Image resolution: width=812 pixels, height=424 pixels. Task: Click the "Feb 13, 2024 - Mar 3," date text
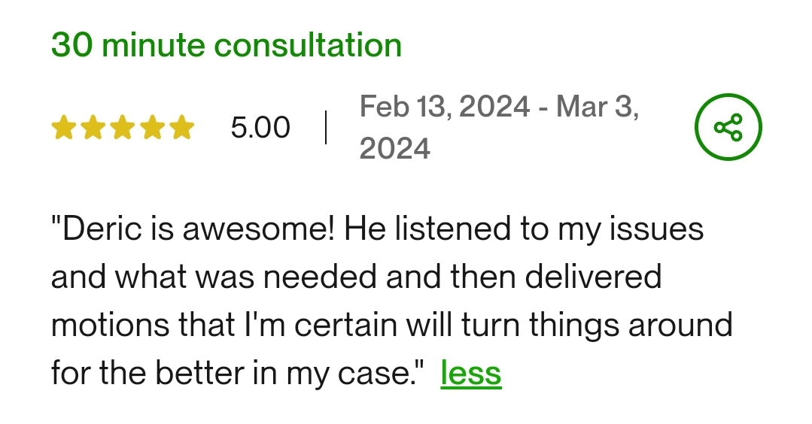pyautogui.click(x=499, y=107)
